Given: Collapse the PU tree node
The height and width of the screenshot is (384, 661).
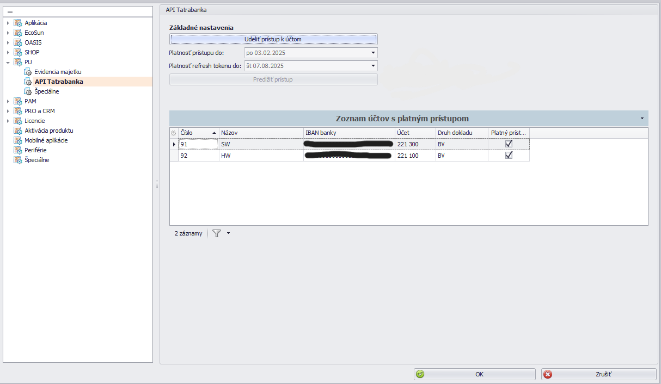Looking at the screenshot, I should (8, 63).
